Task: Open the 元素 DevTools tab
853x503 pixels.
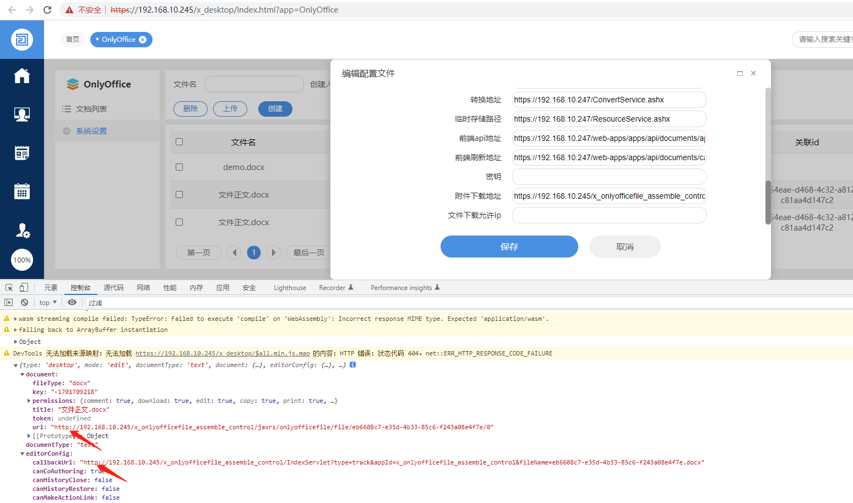Action: point(51,287)
